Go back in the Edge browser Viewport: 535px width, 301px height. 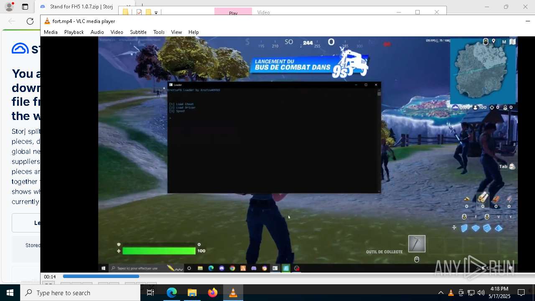(12, 21)
